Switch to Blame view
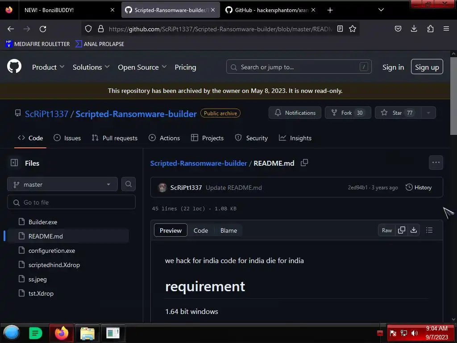Viewport: 457px width, 343px height. click(228, 230)
